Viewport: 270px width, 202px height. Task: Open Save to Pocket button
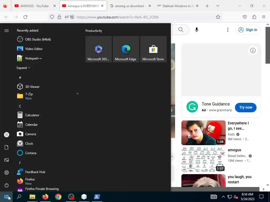(x=244, y=17)
